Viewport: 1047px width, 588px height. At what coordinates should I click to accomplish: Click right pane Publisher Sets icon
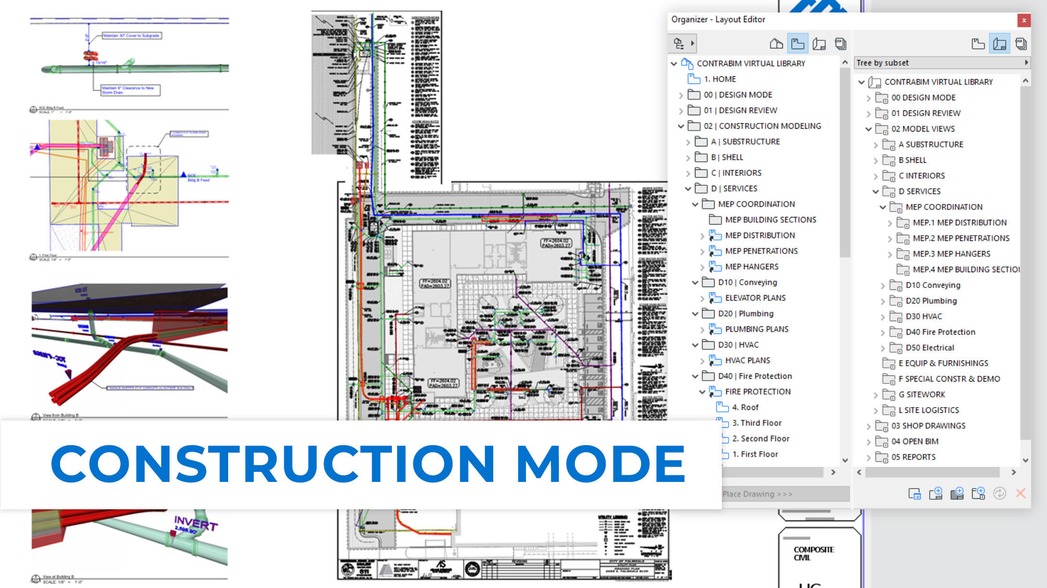click(x=1021, y=44)
